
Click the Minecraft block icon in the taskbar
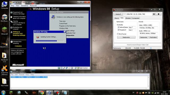click(x=11, y=93)
